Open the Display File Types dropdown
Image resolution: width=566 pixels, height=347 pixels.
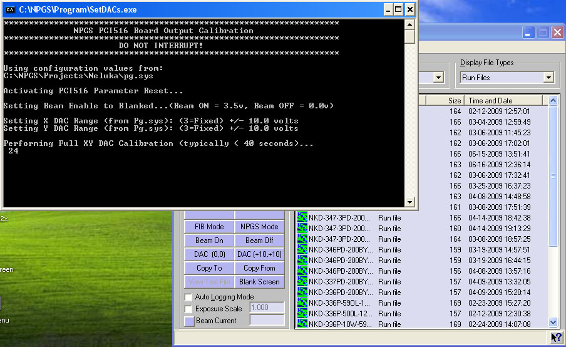point(548,78)
